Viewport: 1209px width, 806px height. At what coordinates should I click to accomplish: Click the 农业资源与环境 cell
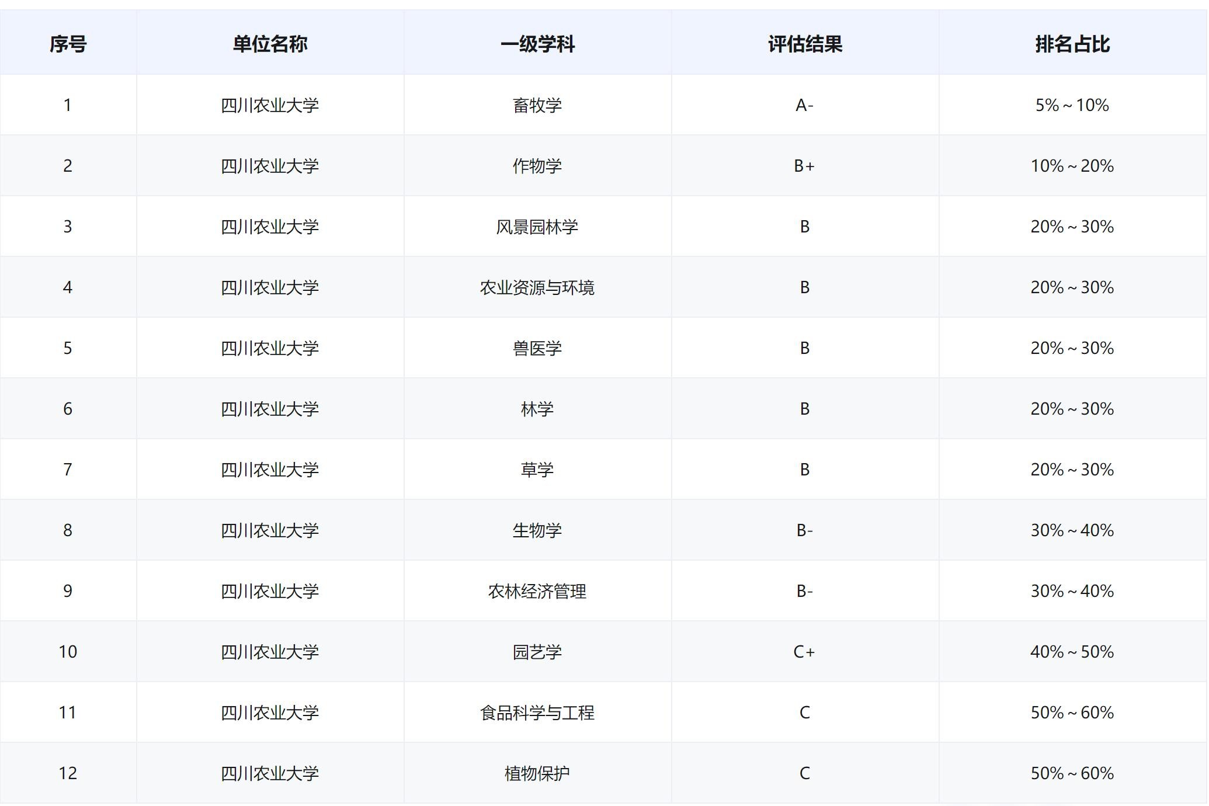[537, 287]
